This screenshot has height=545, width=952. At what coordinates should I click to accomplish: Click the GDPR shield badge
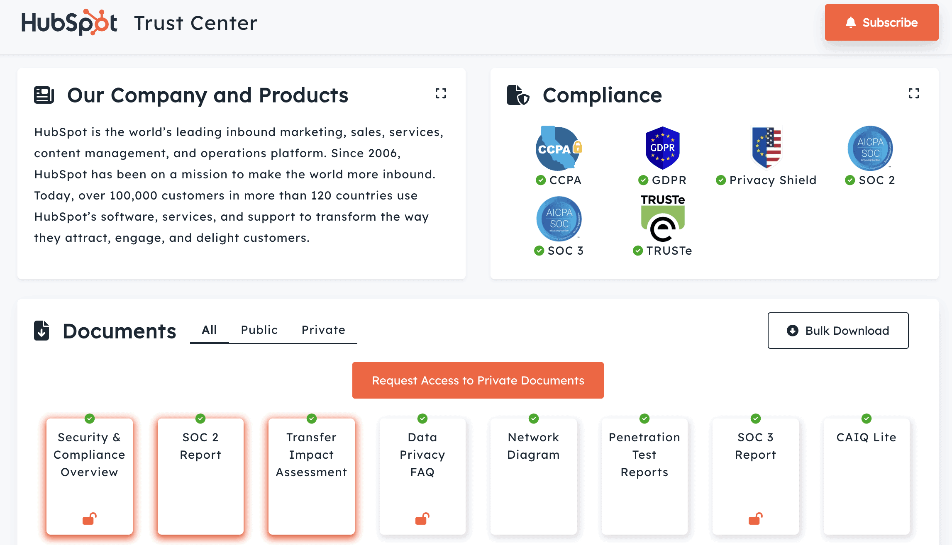pyautogui.click(x=662, y=148)
